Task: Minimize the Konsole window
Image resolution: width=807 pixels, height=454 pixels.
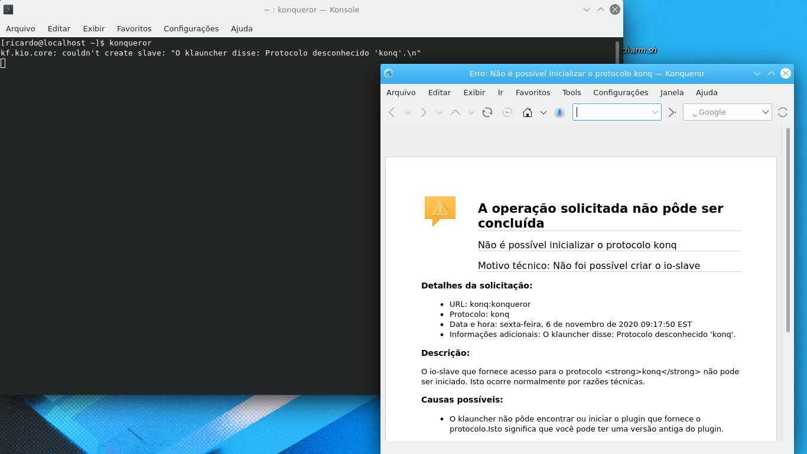Action: [x=587, y=9]
